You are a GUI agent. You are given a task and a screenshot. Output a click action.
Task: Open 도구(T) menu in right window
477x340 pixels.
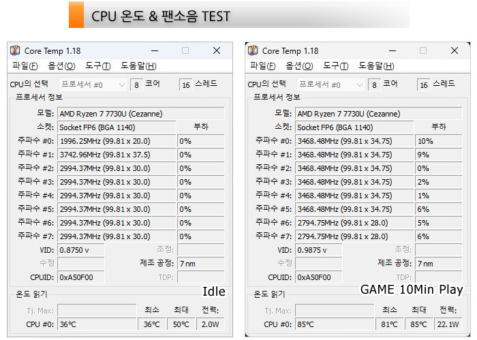[335, 65]
